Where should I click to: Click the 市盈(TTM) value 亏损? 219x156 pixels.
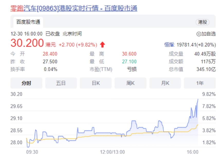tap(132, 69)
